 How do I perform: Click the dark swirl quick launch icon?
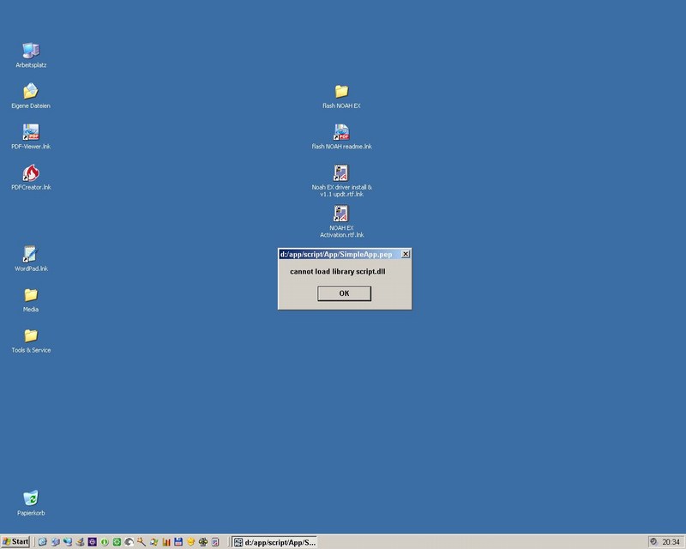[x=129, y=542]
